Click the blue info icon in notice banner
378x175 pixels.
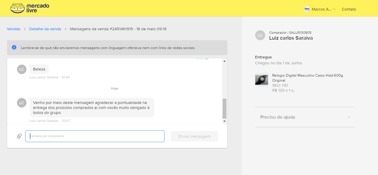tap(14, 47)
